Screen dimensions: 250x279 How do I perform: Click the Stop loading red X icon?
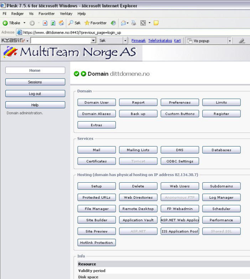pos(45,23)
